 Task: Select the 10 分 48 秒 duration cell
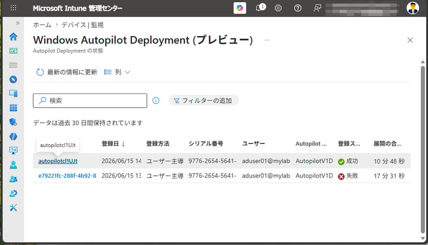coord(389,161)
